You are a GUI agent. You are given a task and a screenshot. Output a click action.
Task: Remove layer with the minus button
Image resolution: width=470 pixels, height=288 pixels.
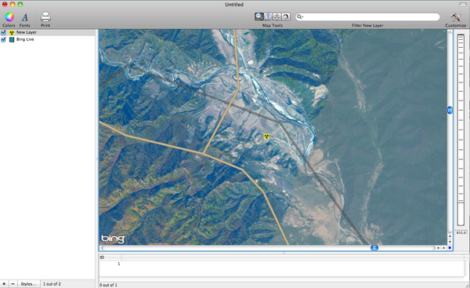pos(13,284)
